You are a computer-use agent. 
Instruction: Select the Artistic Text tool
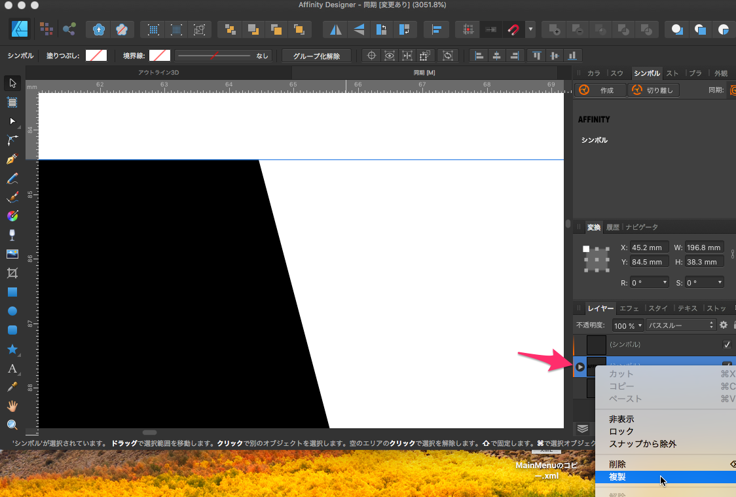click(12, 368)
